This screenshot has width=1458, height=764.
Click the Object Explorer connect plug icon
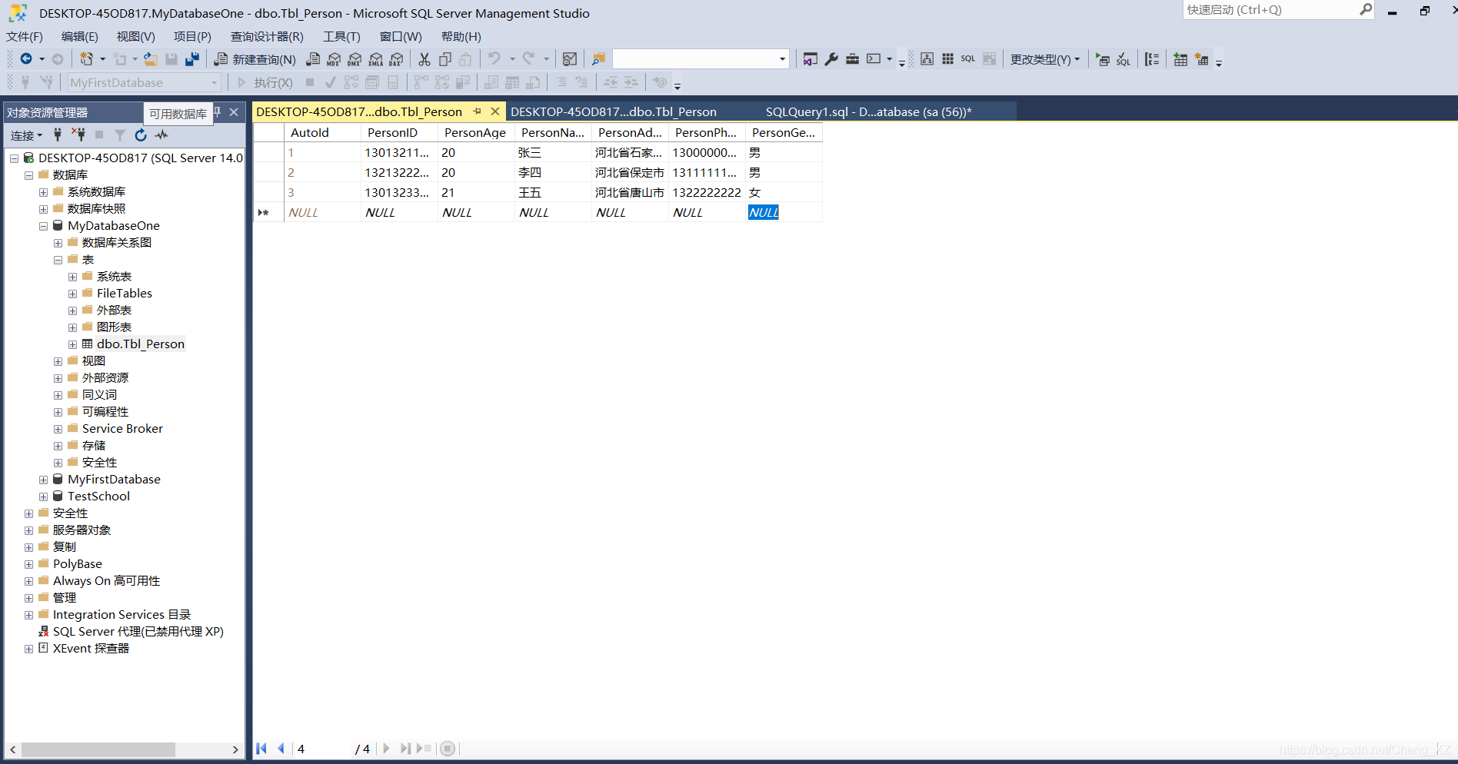pos(57,135)
